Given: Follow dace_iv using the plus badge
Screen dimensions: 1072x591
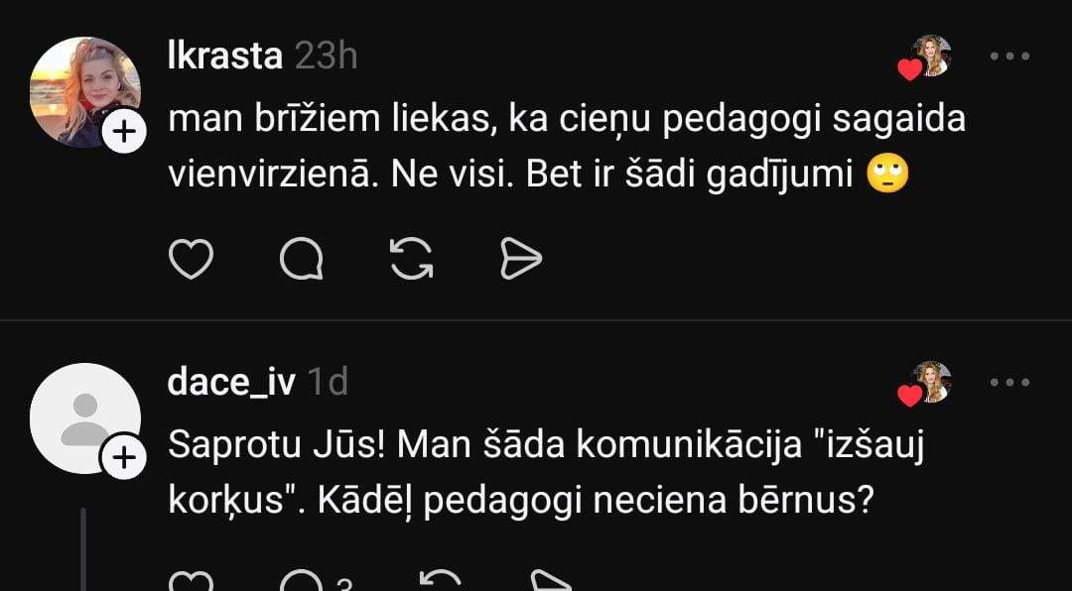Looking at the screenshot, I should [124, 458].
